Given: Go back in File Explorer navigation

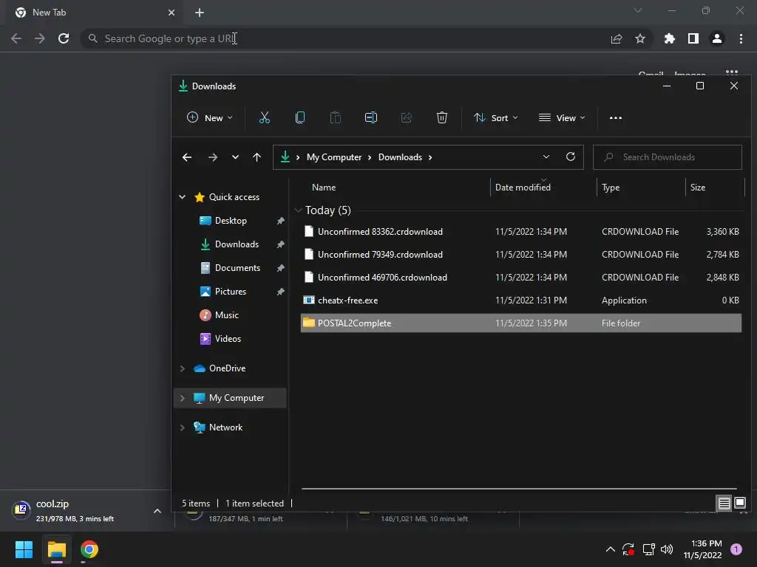Looking at the screenshot, I should 187,157.
